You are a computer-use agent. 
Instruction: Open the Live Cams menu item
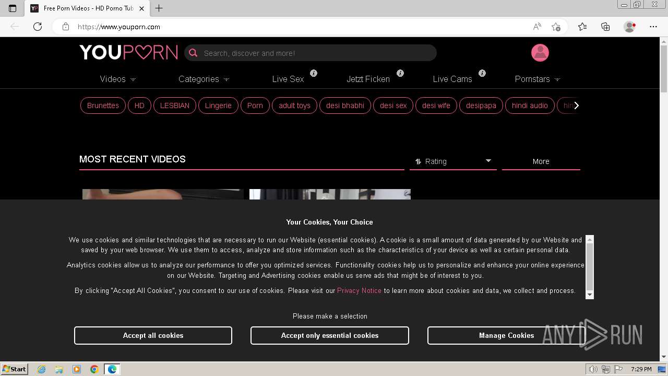452,79
